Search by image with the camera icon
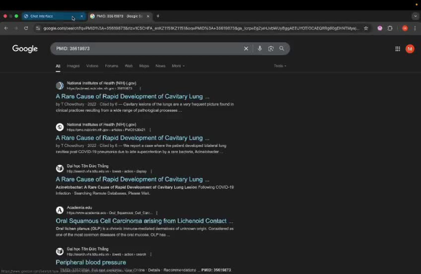This screenshot has width=421, height=274. click(271, 48)
